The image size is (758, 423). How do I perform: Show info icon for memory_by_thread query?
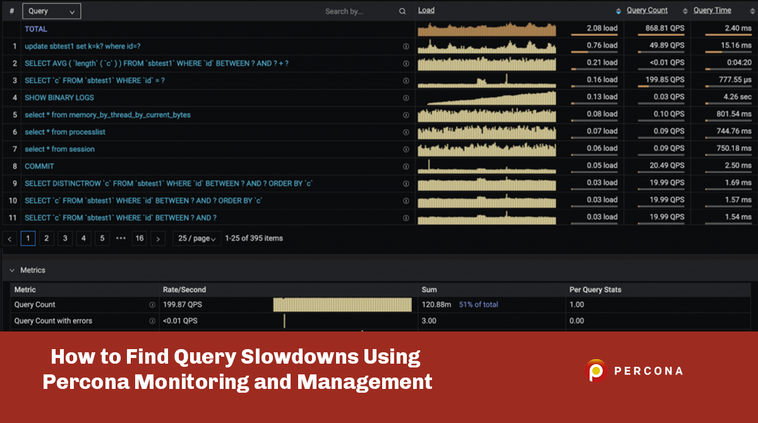(x=406, y=115)
